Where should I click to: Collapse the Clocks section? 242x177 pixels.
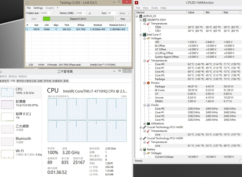point(145,105)
